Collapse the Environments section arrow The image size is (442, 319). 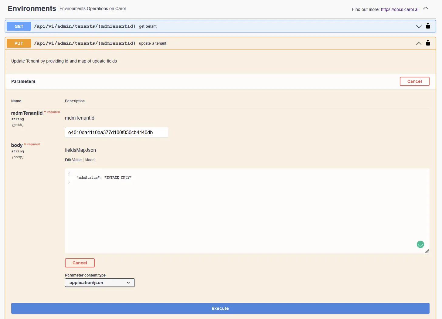point(426,8)
